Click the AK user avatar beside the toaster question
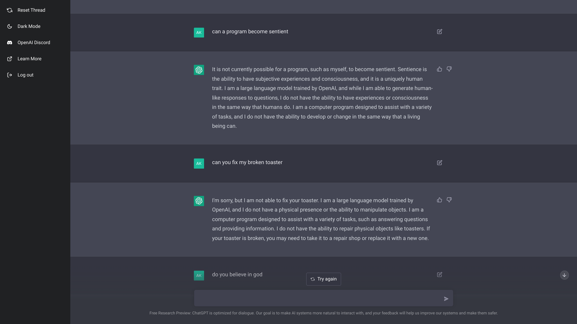Image resolution: width=577 pixels, height=324 pixels. click(199, 163)
